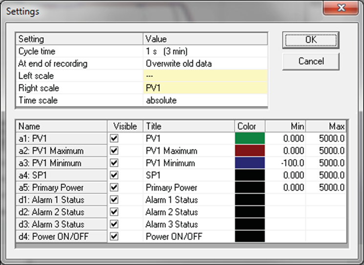Select the 'a5: Primary Power' name row

click(x=62, y=188)
